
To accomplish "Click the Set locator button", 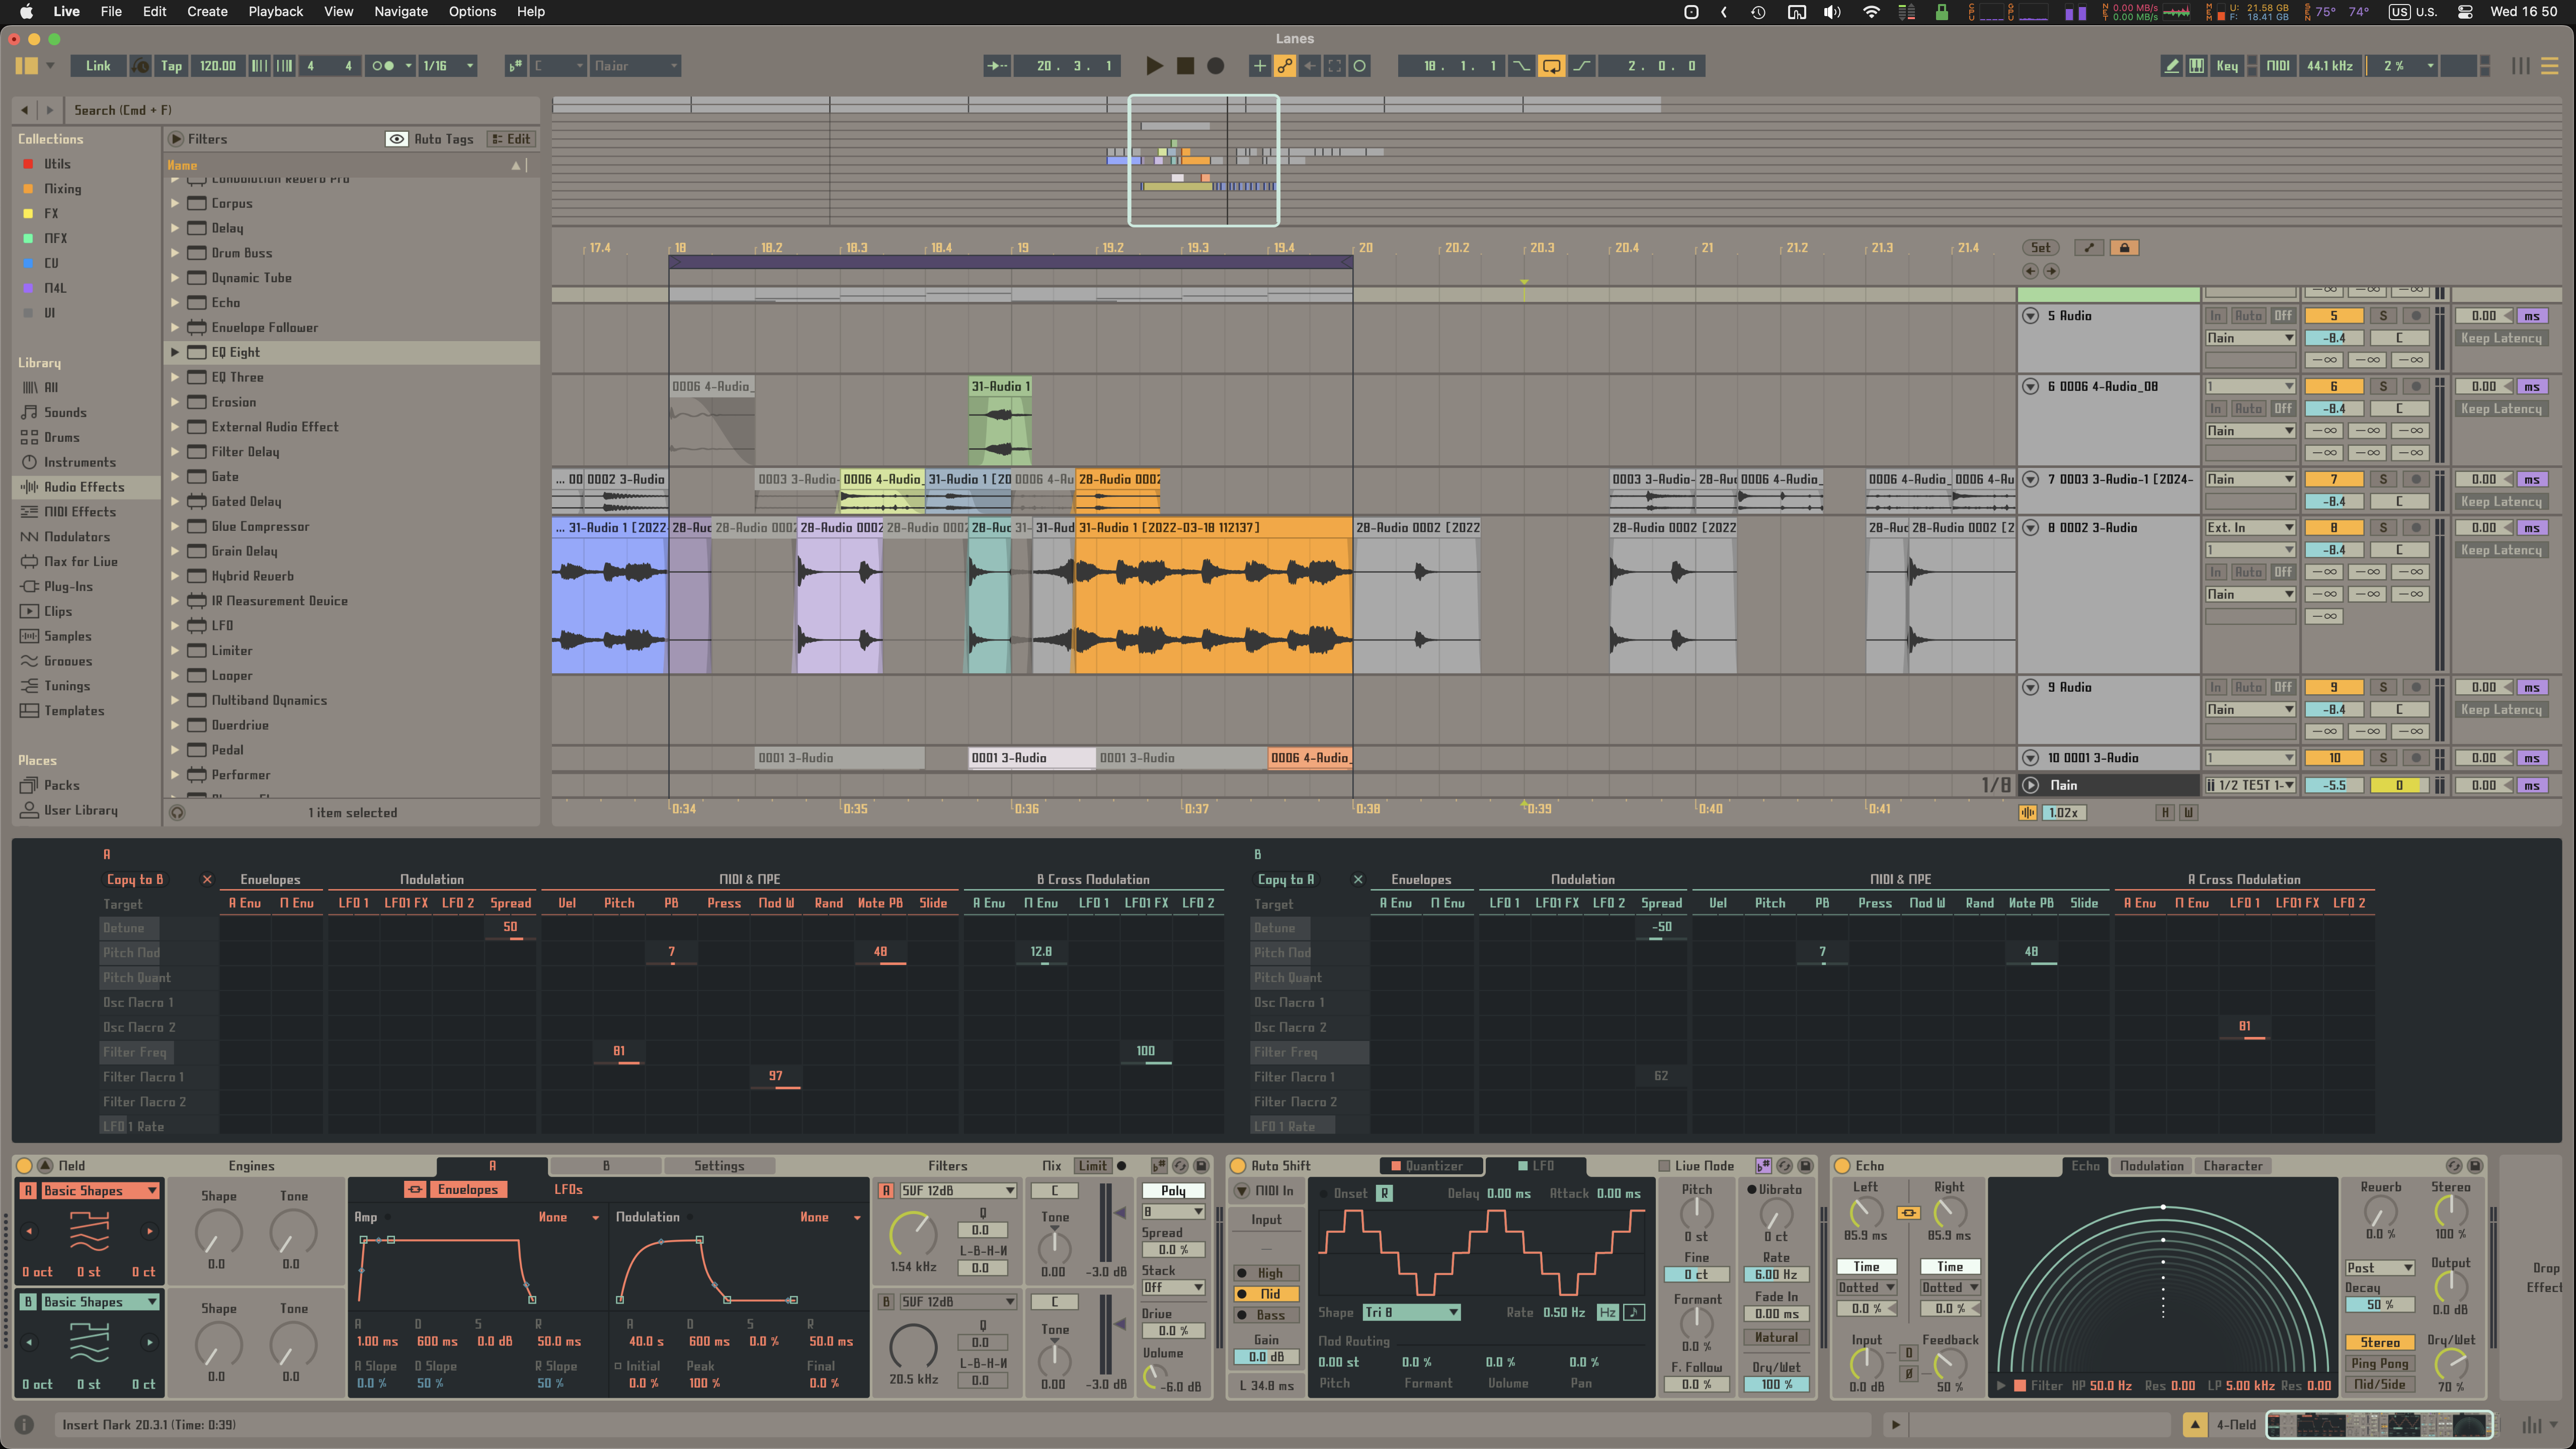I will pyautogui.click(x=2041, y=247).
